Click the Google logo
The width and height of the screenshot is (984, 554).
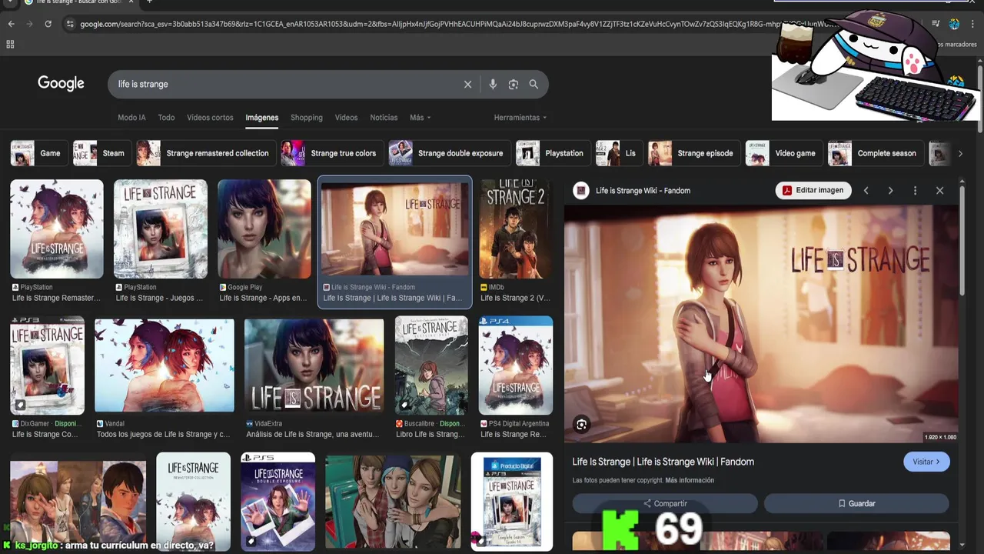[61, 84]
